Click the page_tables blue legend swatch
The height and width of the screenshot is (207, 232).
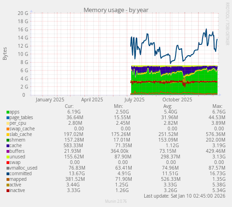tap(8, 118)
